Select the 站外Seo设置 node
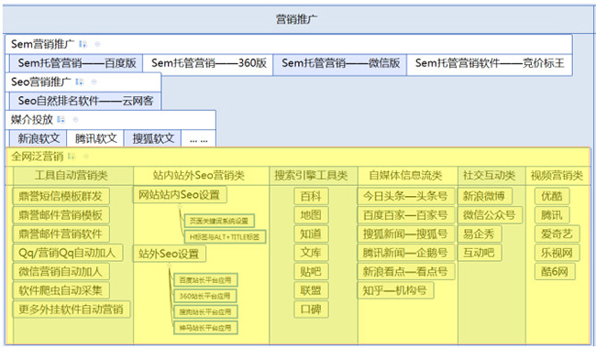The height and width of the screenshot is (348, 596). point(169,254)
